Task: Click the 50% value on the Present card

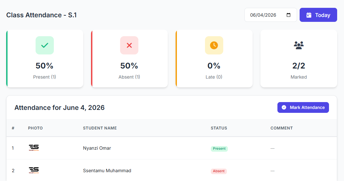Action: (44, 66)
